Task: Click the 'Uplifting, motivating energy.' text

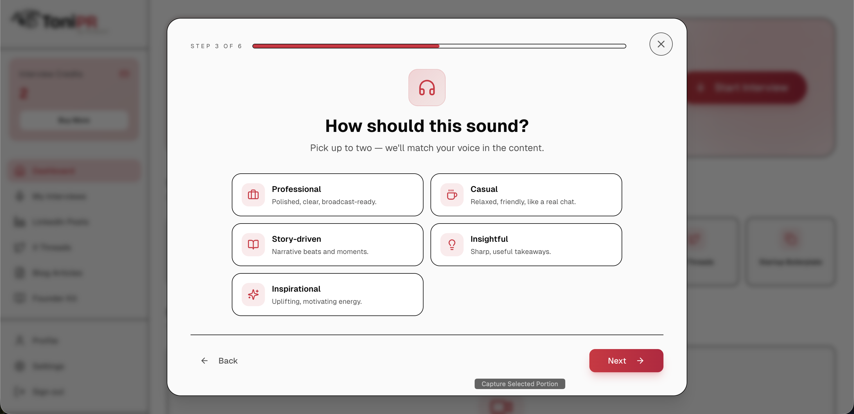Action: pyautogui.click(x=317, y=302)
